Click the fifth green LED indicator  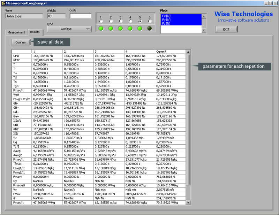140,29
